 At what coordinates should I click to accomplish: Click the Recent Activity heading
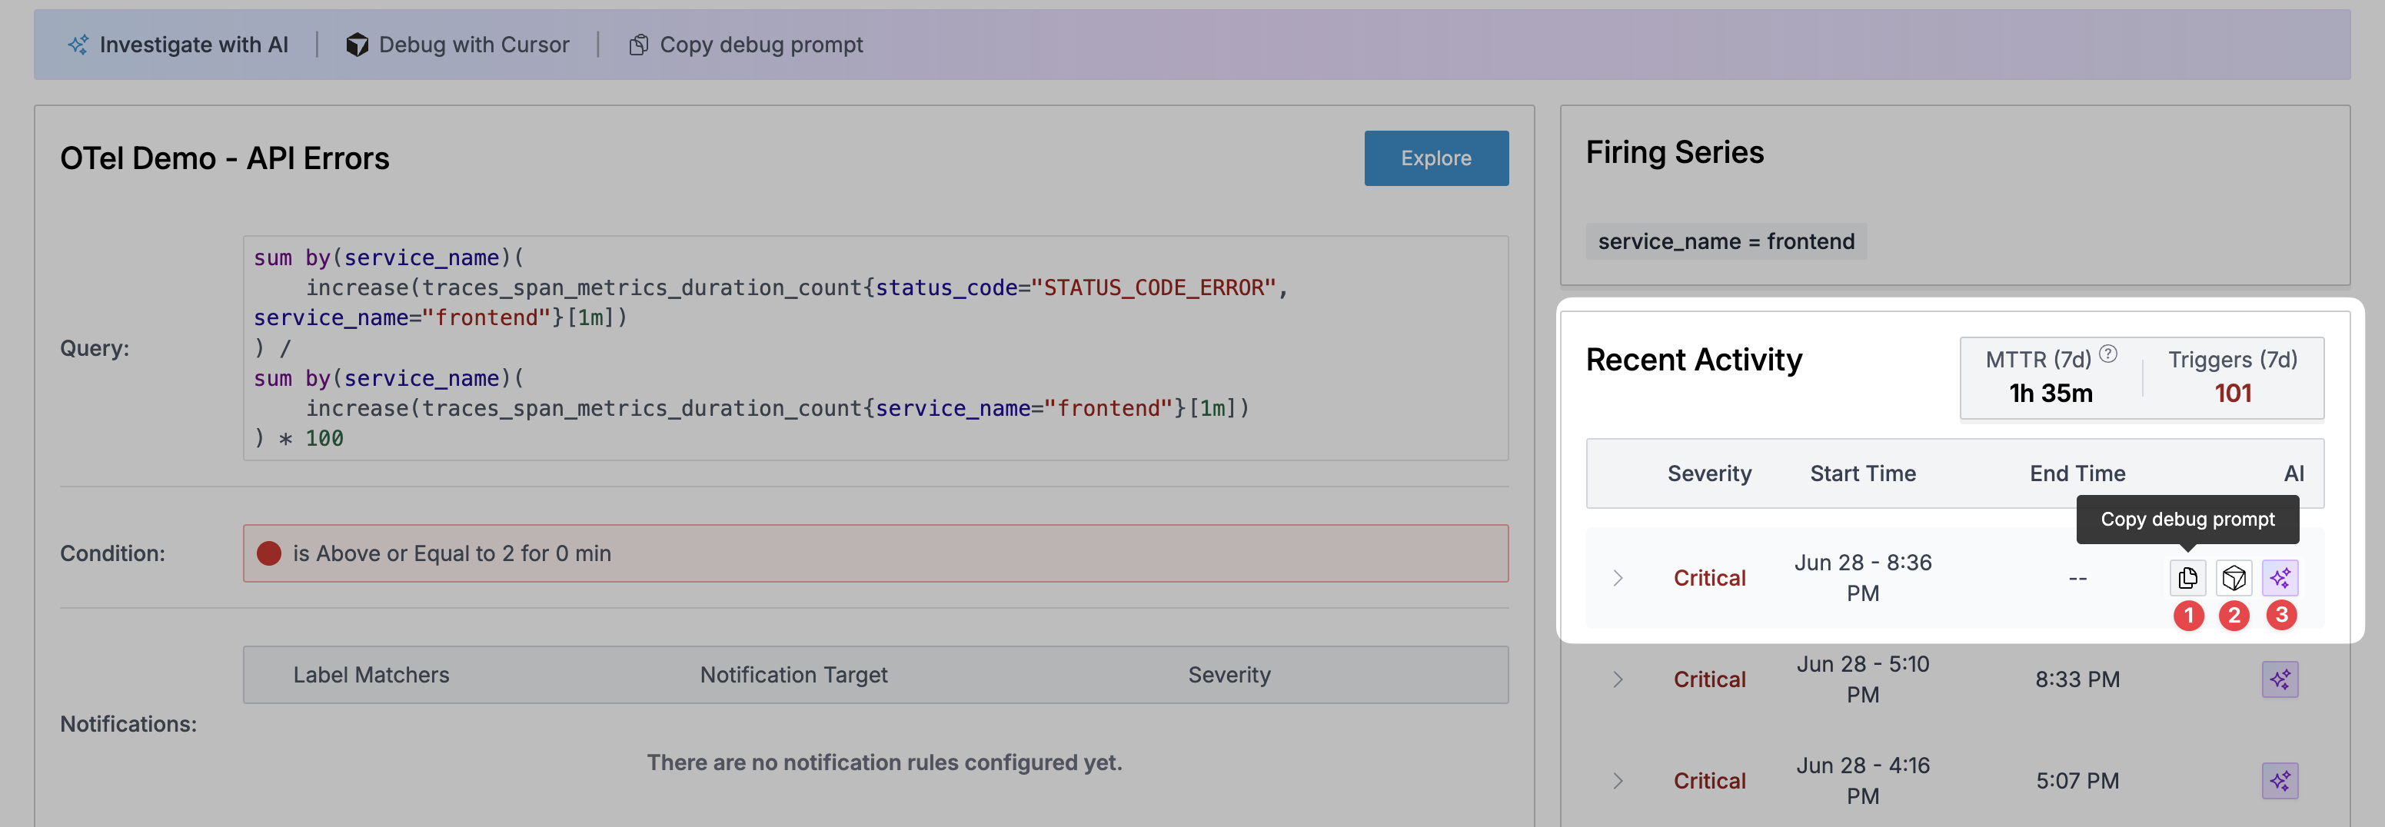[x=1693, y=359]
